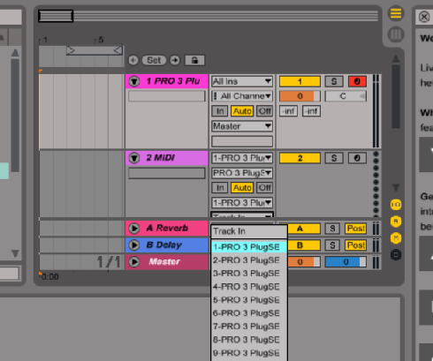Viewport: 433px width, 361px height.
Task: Choose 7-PRO 3 PlugSE channel entry
Action: click(249, 327)
